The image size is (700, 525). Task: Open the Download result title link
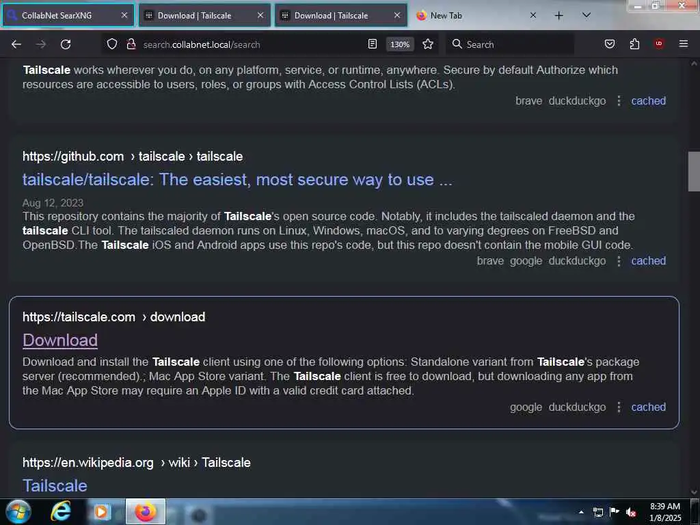[x=60, y=340]
